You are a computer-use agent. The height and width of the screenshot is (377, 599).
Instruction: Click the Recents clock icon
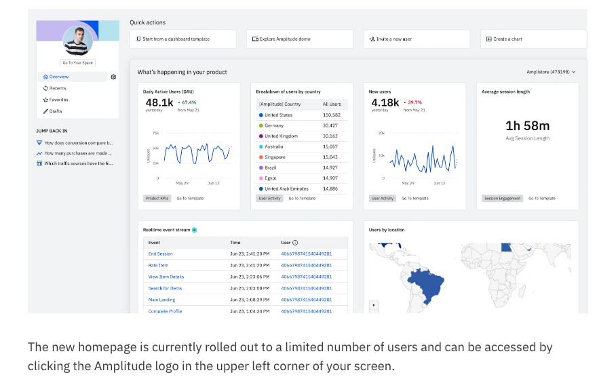click(x=45, y=88)
